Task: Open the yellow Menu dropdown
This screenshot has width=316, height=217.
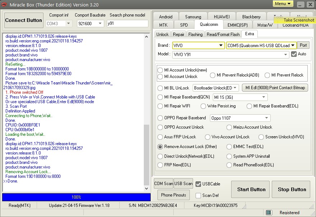Action: [x=283, y=4]
